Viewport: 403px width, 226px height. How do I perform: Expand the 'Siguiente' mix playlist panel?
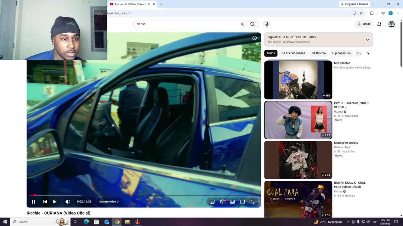(367, 40)
